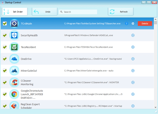Select the SecurityHealth name text
Image resolution: width=158 pixels, height=114 pixels.
(29, 35)
